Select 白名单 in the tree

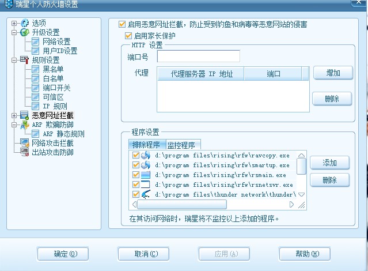pyautogui.click(x=53, y=78)
